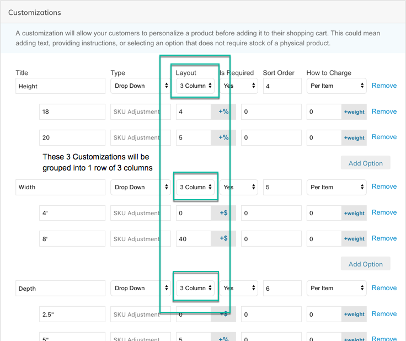Open Is Required dropdown for Depth
Screen dimensions: 406x341
pyautogui.click(x=239, y=288)
